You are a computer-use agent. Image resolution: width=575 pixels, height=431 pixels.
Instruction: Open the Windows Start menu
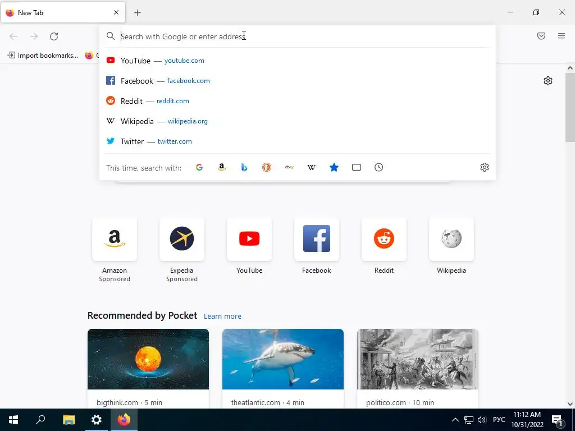coord(13,420)
